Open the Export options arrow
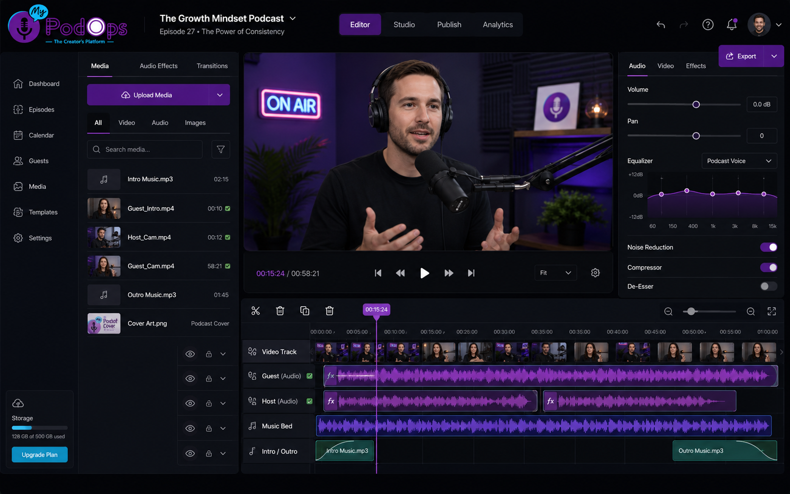 coord(774,56)
